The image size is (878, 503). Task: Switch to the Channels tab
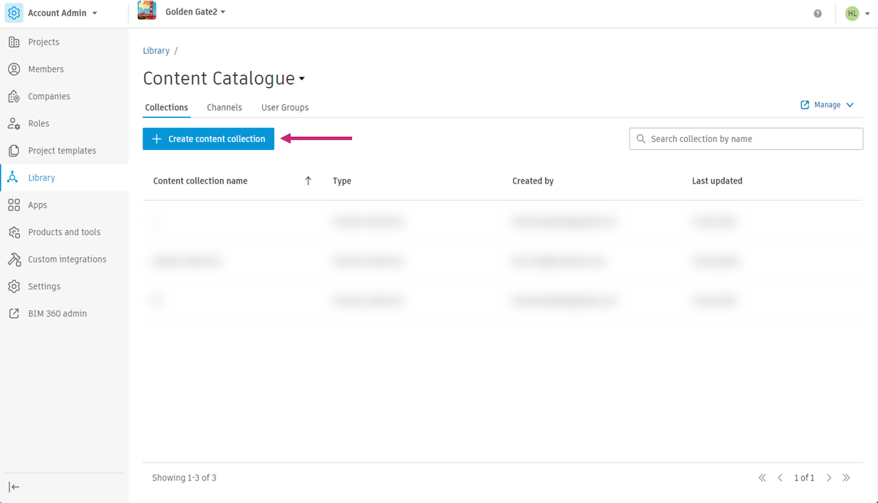click(224, 108)
